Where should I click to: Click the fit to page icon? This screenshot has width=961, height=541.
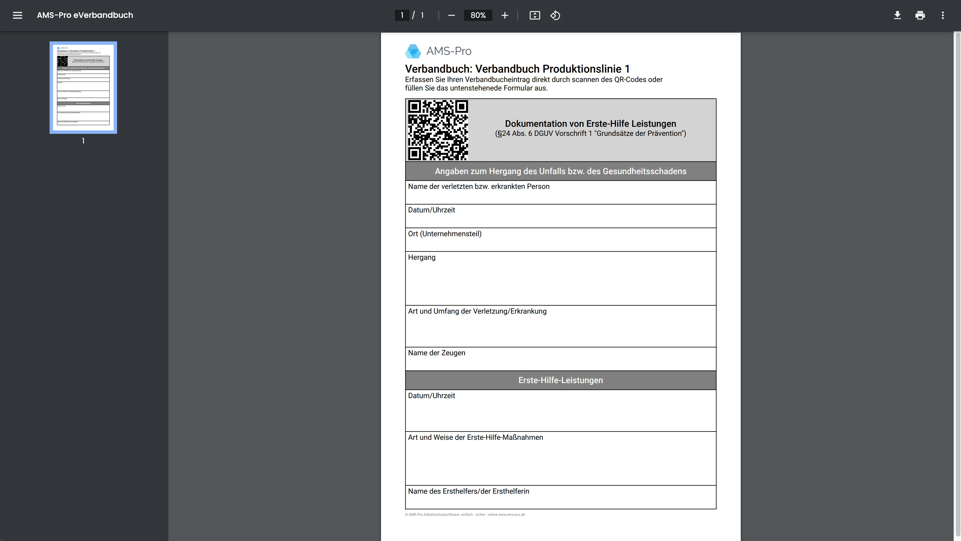(535, 15)
